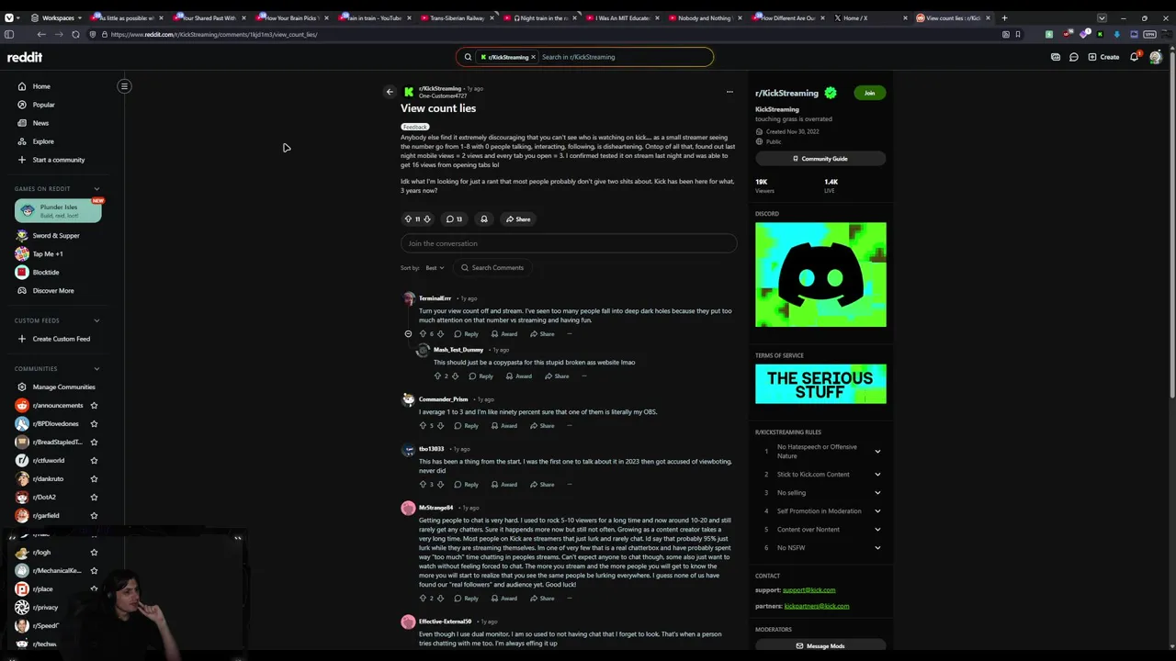
Task: Give an award to the post
Action: pyautogui.click(x=484, y=219)
